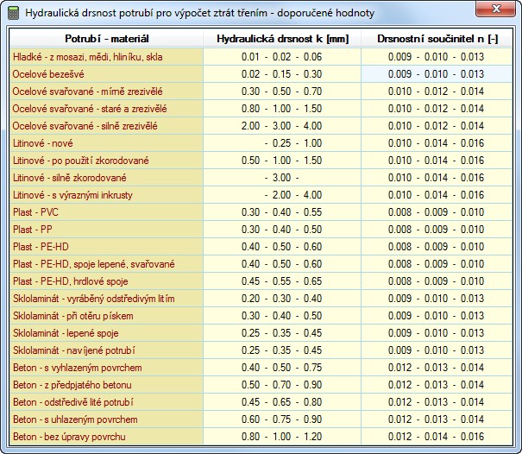The width and height of the screenshot is (522, 454).
Task: Click k values '0.30 - 0.40 - 0.55' for PVC
Action: (282, 212)
